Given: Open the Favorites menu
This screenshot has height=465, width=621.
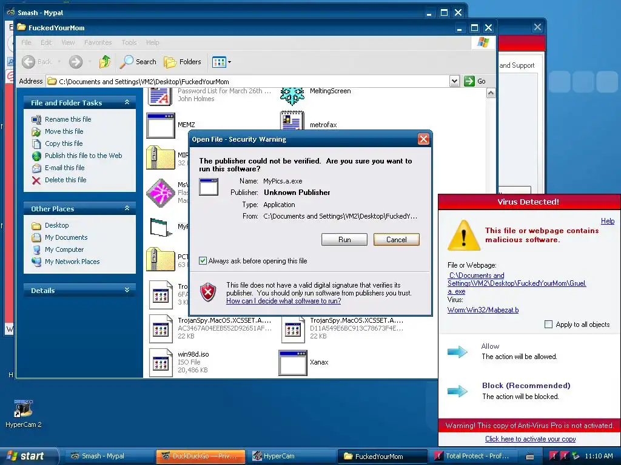Looking at the screenshot, I should (98, 42).
